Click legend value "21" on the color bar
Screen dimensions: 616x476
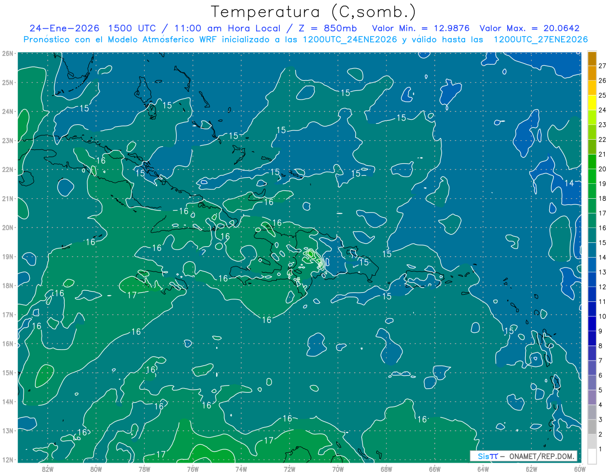click(x=603, y=154)
